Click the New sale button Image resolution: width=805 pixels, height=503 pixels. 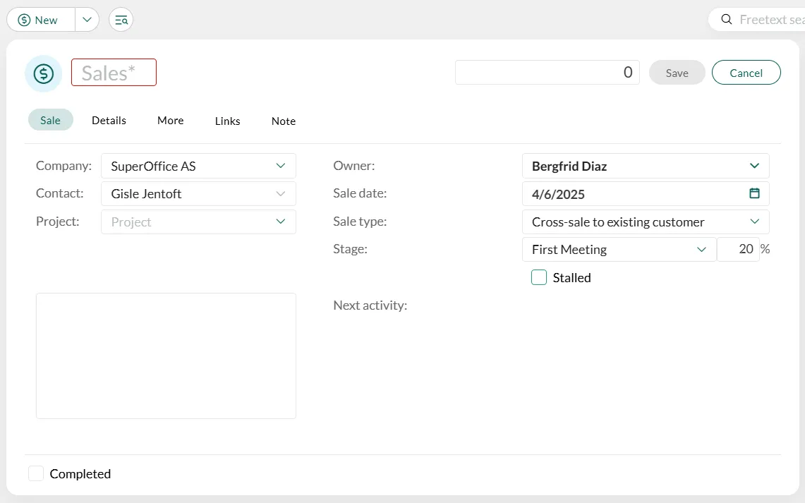point(40,20)
